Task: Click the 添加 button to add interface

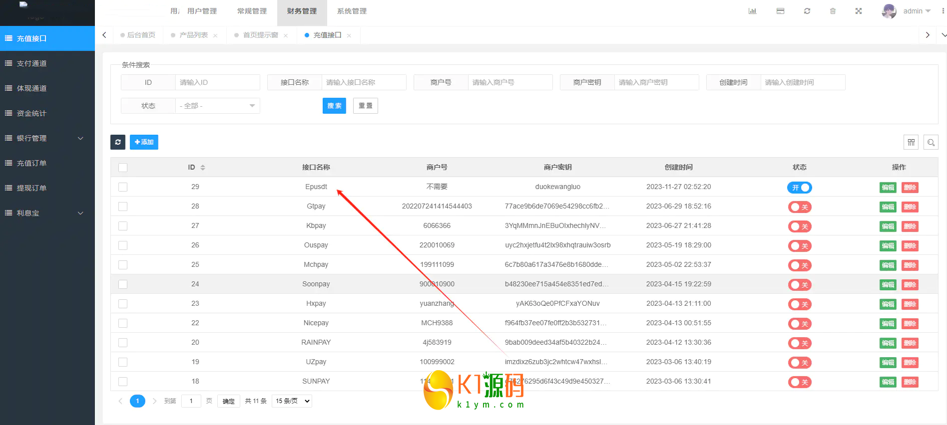Action: tap(144, 142)
